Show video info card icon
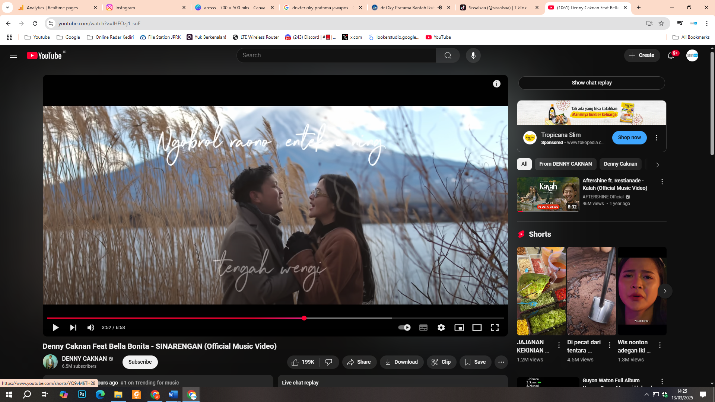The image size is (715, 402). pyautogui.click(x=497, y=84)
